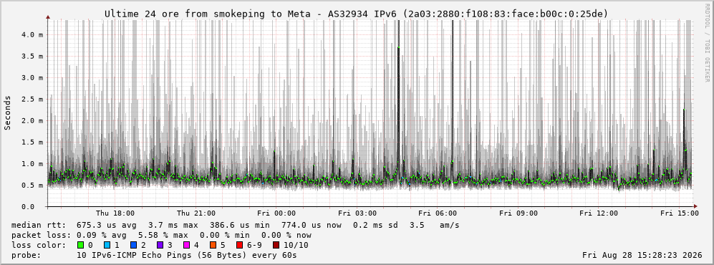This screenshot has width=714, height=265.
Task: Click the graph title mentioning Meta AS32934
Action: tap(356, 14)
